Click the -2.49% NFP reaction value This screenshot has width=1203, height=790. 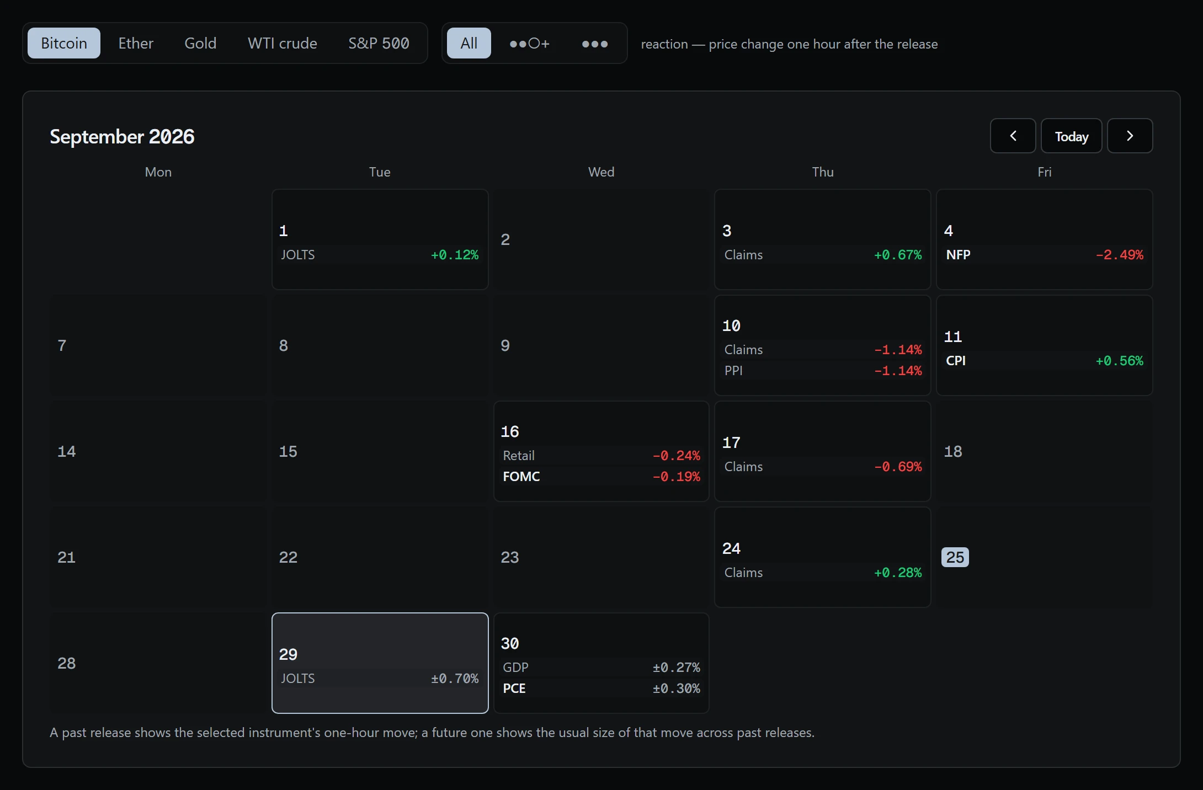[x=1119, y=255]
